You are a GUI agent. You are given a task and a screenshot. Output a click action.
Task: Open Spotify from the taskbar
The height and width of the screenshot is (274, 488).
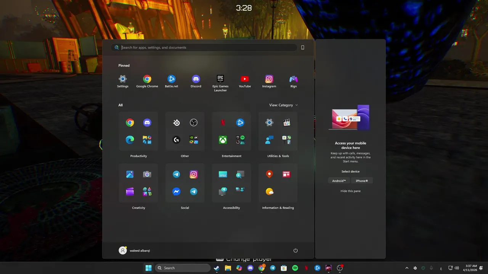coord(295,268)
